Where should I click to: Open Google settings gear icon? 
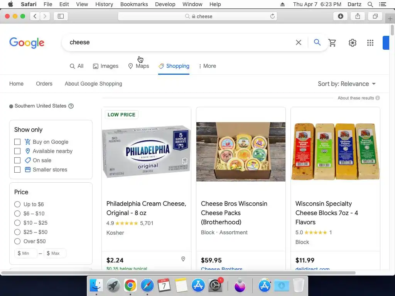pyautogui.click(x=352, y=42)
